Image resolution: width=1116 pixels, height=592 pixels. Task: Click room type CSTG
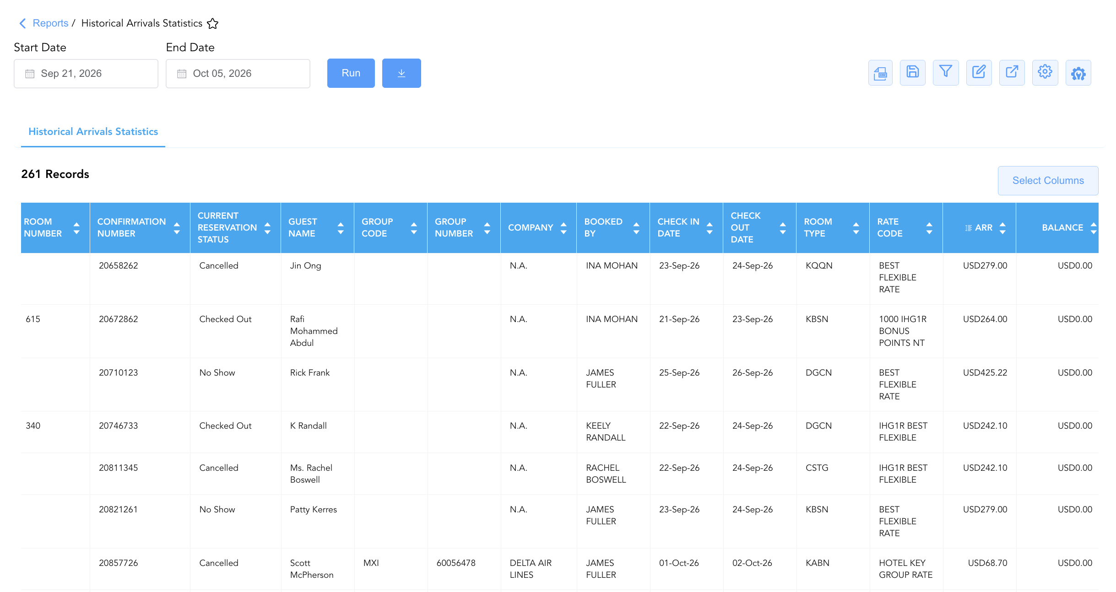[x=817, y=468]
